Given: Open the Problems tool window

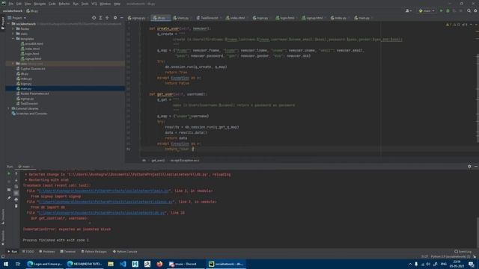Looking at the screenshot, I should 47,252.
